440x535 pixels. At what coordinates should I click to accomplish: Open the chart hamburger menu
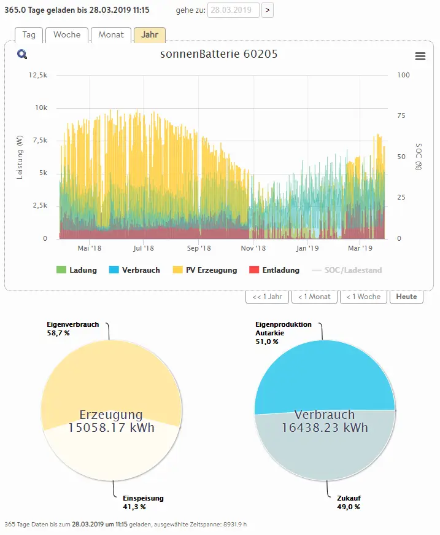click(420, 57)
